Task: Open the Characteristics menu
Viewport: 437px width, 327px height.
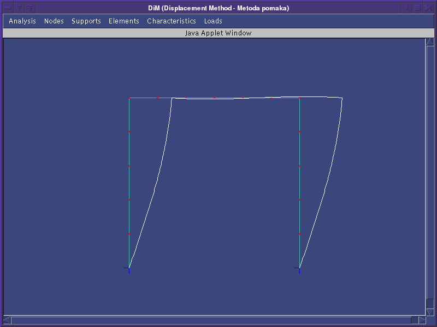Action: click(x=172, y=21)
